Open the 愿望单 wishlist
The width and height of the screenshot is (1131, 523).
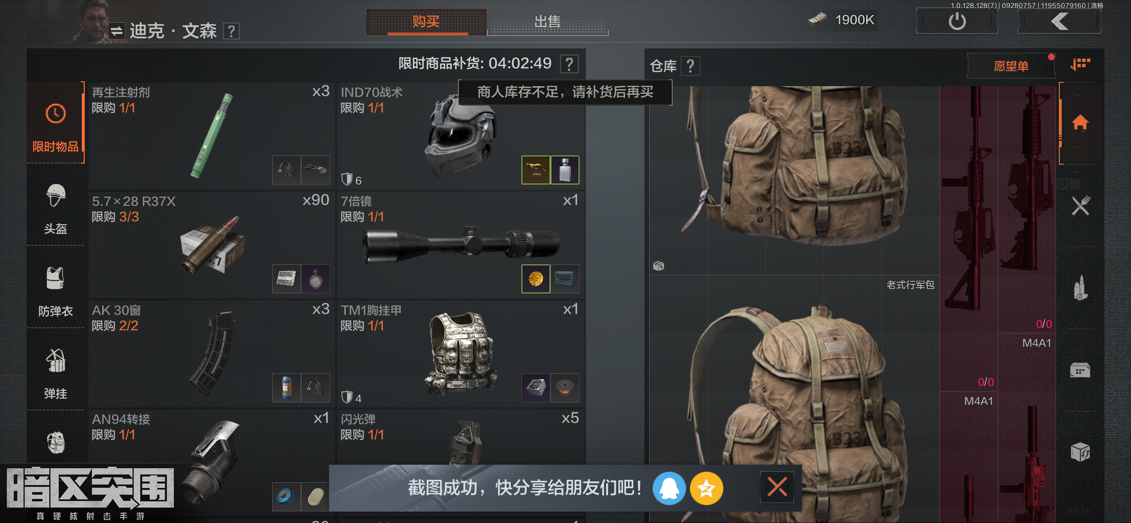(1011, 66)
